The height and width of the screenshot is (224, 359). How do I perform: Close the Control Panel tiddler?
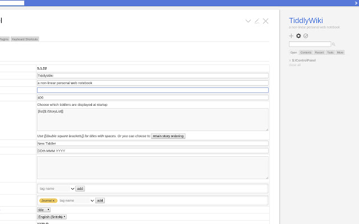point(265,21)
